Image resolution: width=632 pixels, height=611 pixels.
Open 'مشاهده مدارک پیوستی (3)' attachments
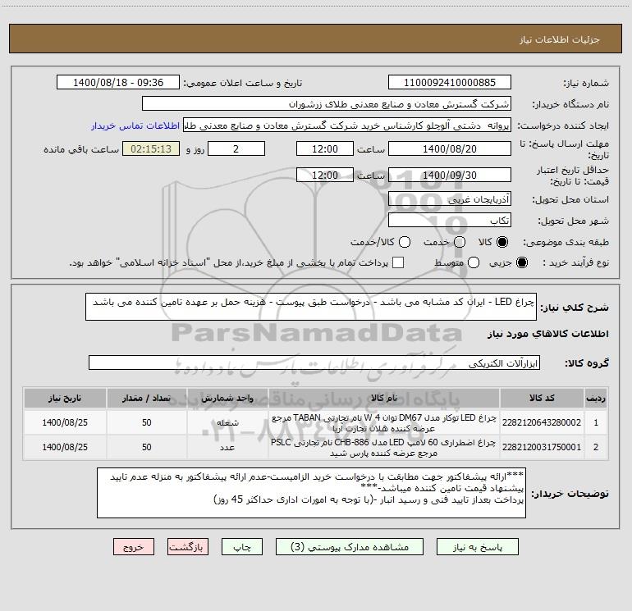(350, 547)
